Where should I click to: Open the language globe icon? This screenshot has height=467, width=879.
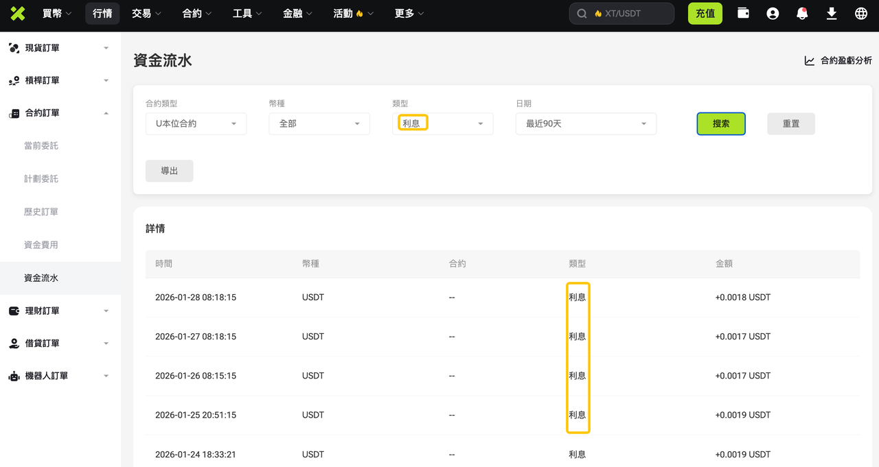[861, 13]
